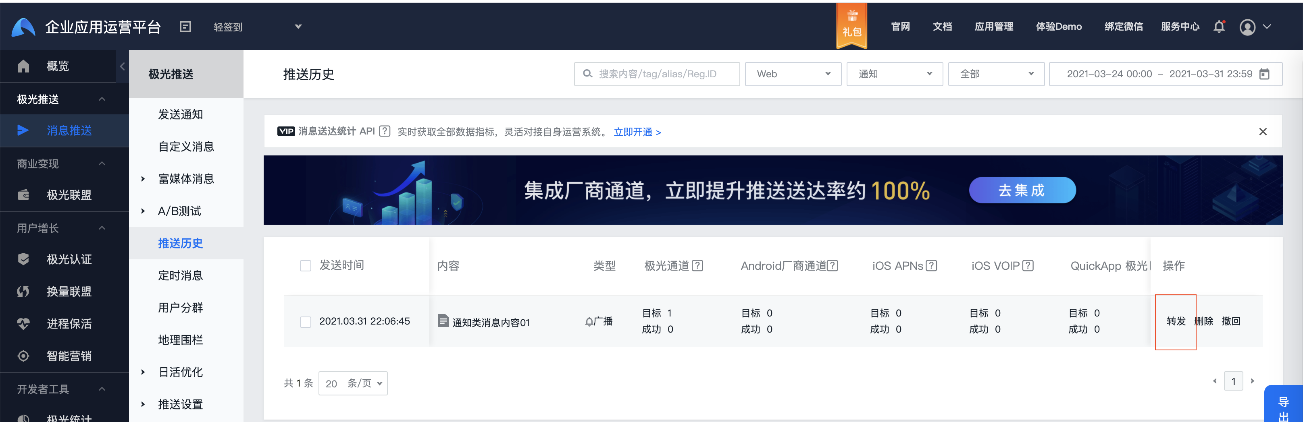
Task: Focus the 搜索内容/tag/alias/Reg.ID search field
Action: click(x=657, y=74)
